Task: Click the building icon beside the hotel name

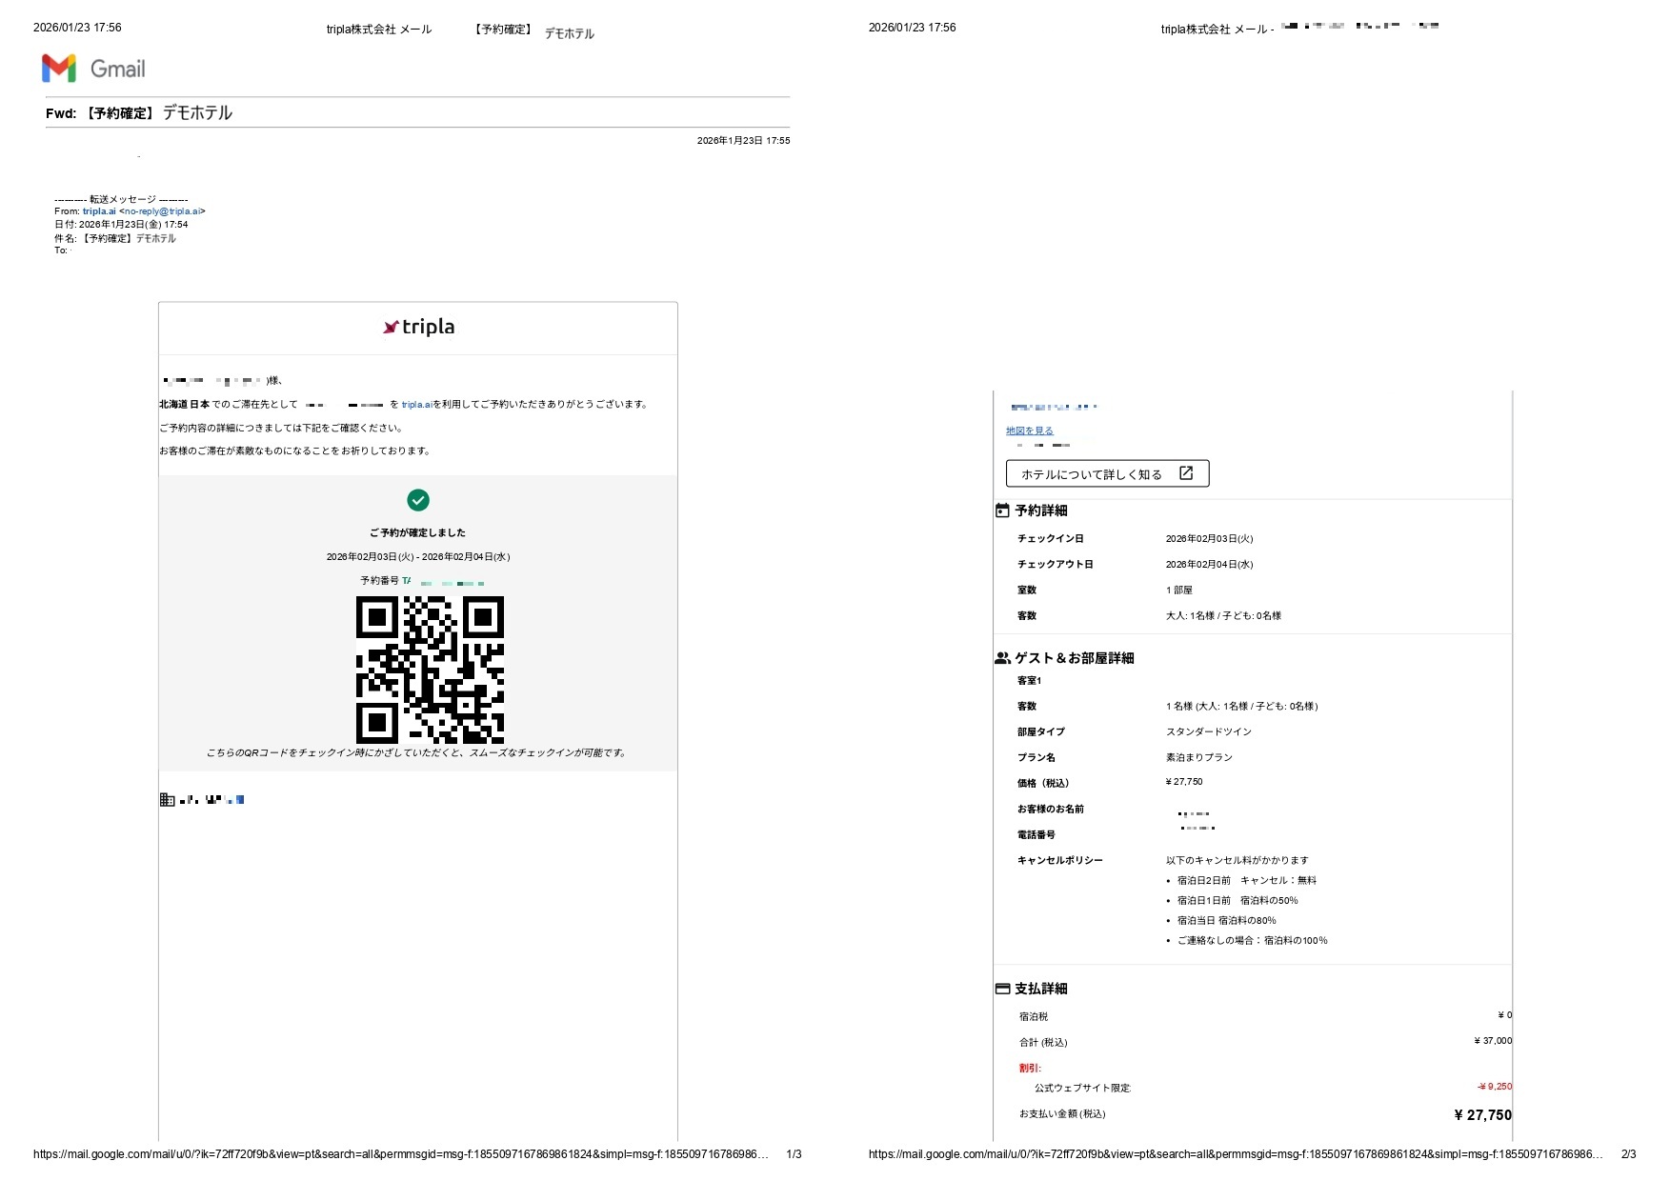Action: (x=168, y=800)
